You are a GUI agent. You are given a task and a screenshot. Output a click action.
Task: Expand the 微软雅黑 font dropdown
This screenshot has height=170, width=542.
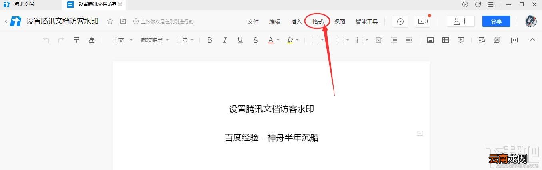click(155, 40)
